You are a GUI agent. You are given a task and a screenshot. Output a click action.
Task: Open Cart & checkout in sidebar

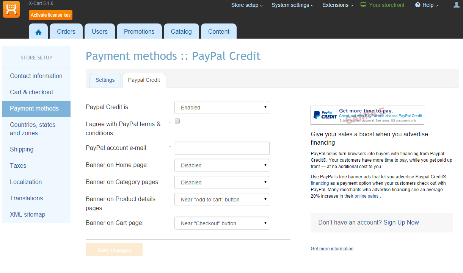tap(36, 92)
